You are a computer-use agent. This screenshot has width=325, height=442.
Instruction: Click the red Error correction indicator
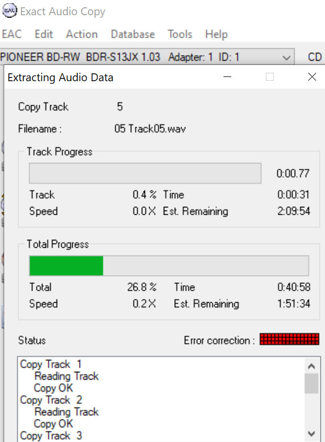(289, 339)
